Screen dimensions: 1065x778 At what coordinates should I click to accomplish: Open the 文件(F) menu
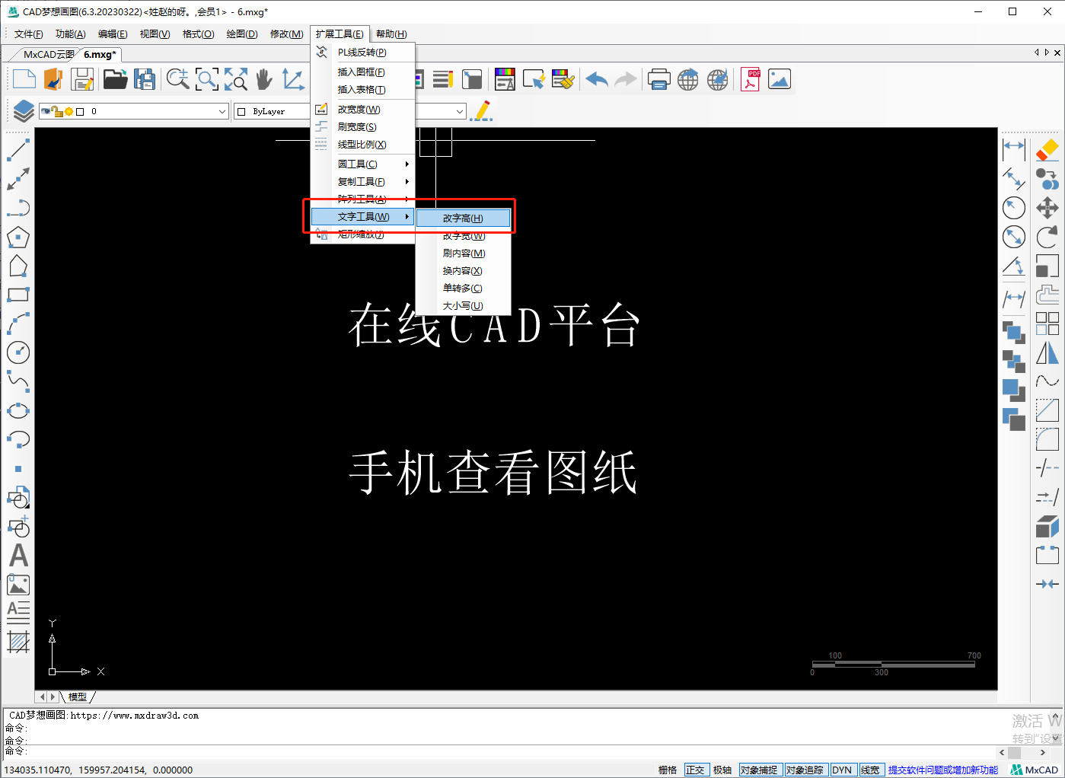pyautogui.click(x=28, y=34)
